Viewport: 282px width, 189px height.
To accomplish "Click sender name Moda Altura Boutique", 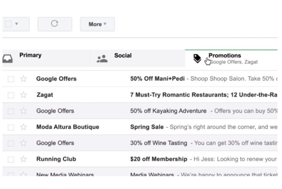I will coord(68,127).
